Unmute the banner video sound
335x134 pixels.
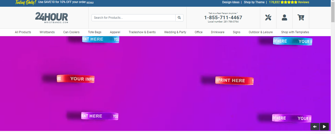pos(315,127)
